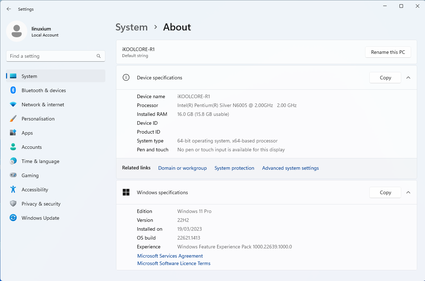Focus the Find a setting field
The image size is (425, 281).
(56, 56)
